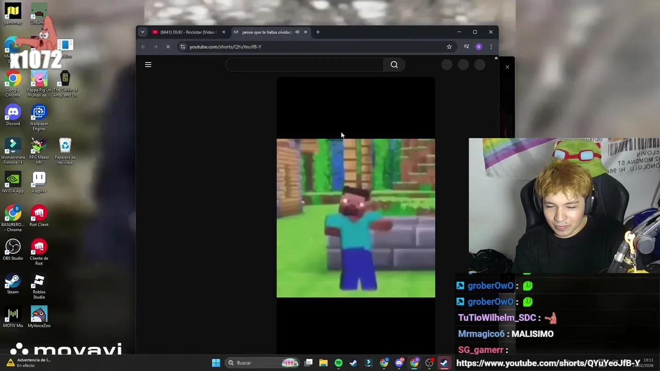Open Papelera de reciclaje icon

point(65,151)
